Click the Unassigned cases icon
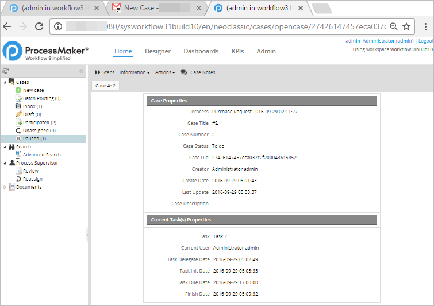Screen dimensions: 434x306 (x=18, y=131)
